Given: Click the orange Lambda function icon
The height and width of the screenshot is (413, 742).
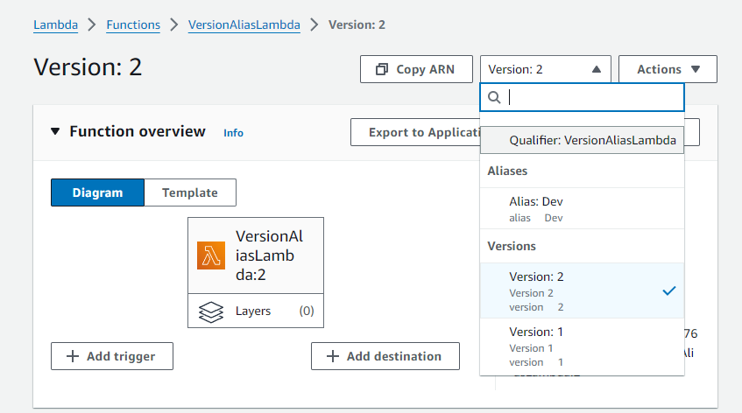Looking at the screenshot, I should pyautogui.click(x=211, y=255).
